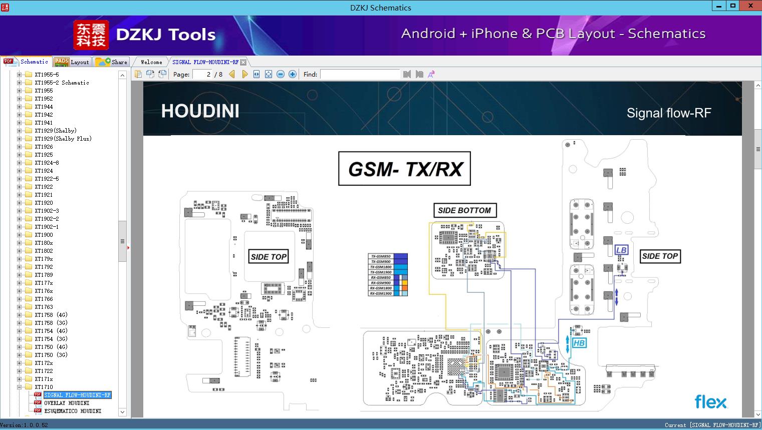Go to the next page arrow
This screenshot has height=430, width=762.
(x=244, y=74)
